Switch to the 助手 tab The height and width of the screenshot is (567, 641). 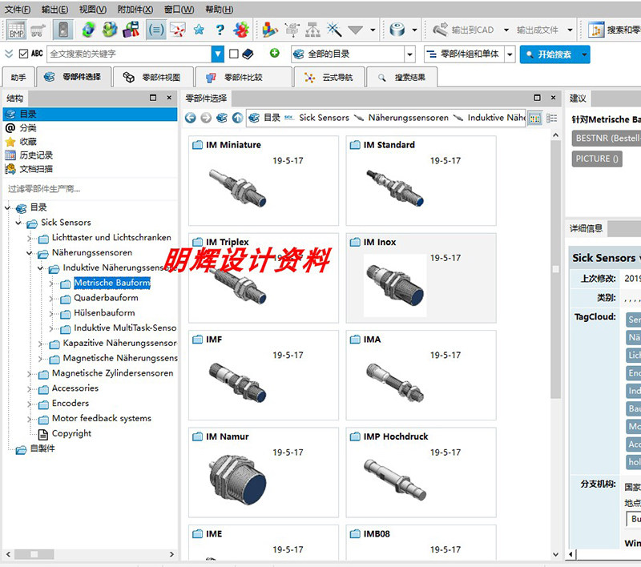click(x=18, y=77)
